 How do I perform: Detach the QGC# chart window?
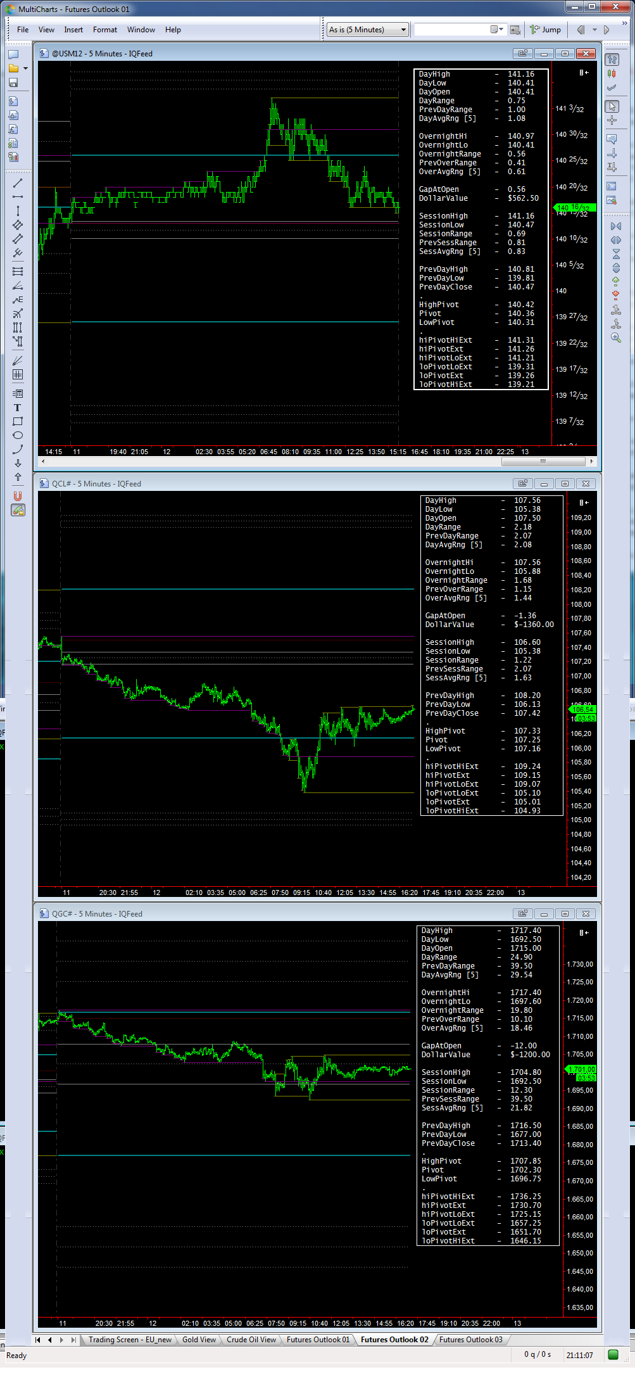click(522, 914)
